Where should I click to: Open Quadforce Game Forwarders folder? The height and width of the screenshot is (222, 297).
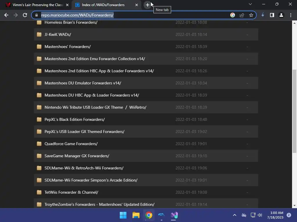click(71, 144)
